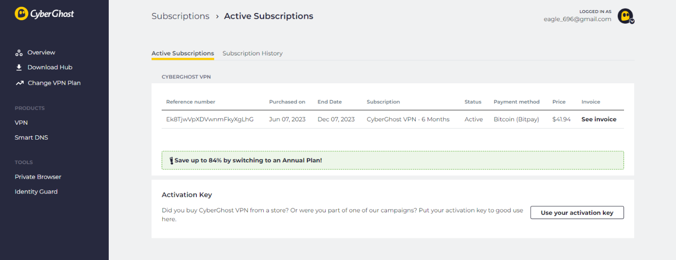Screen dimensions: 676x260
Task: Open Overview in the sidebar
Action: (41, 52)
